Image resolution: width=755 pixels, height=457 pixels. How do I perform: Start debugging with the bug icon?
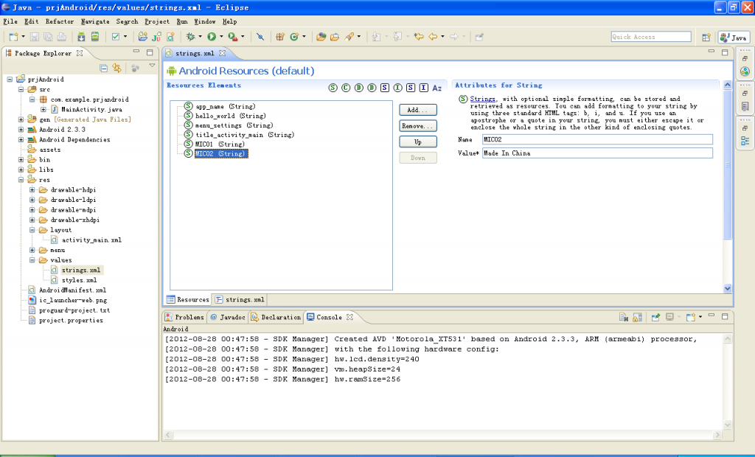[x=191, y=37]
